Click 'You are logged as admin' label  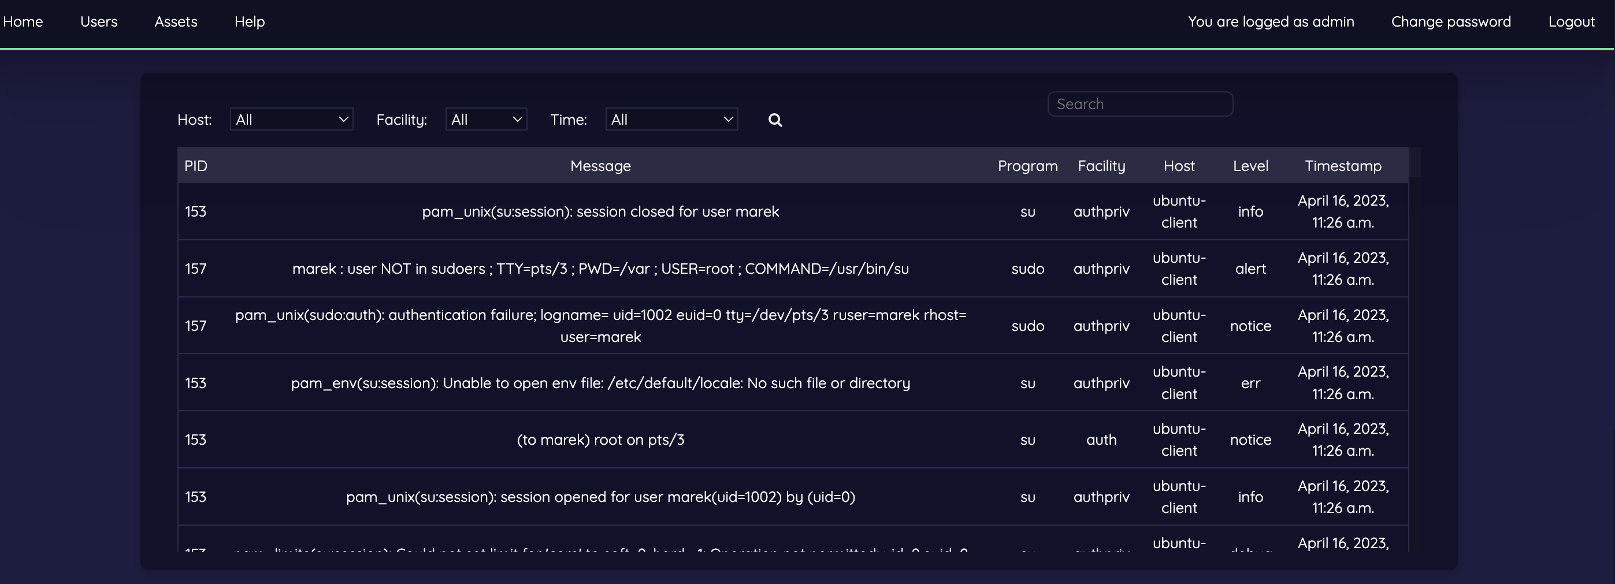(1270, 21)
